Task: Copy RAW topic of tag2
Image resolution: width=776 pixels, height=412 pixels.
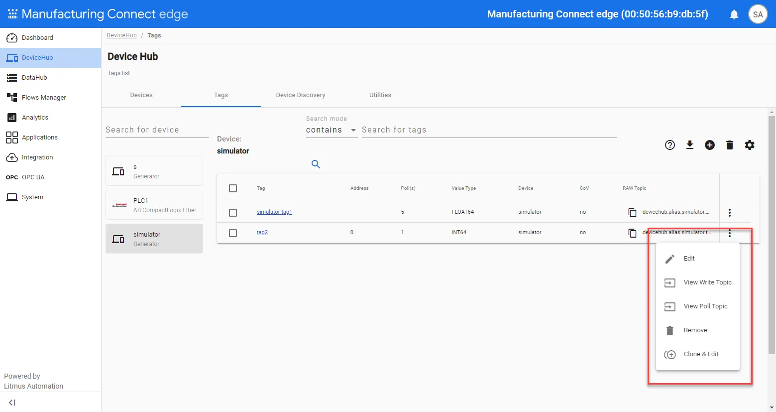Action: (x=632, y=233)
